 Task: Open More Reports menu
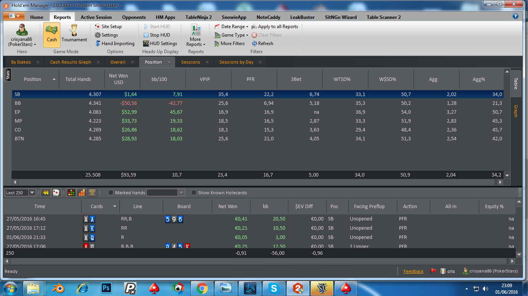[196, 35]
